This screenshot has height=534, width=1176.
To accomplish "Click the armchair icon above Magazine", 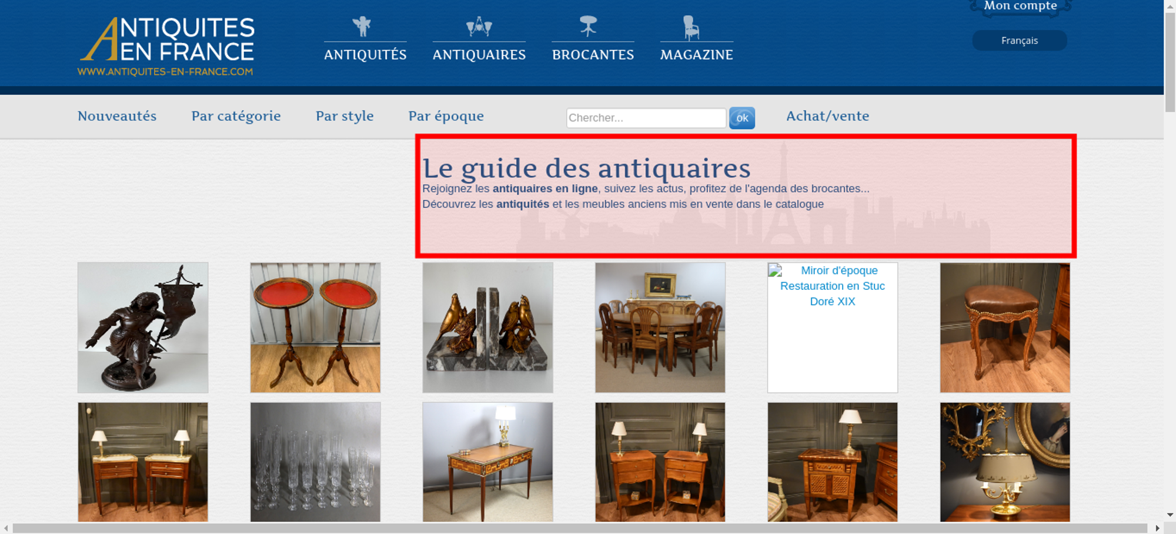I will [x=691, y=28].
